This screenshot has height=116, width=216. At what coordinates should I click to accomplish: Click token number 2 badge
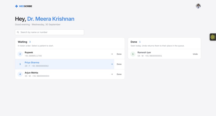tap(20, 54)
